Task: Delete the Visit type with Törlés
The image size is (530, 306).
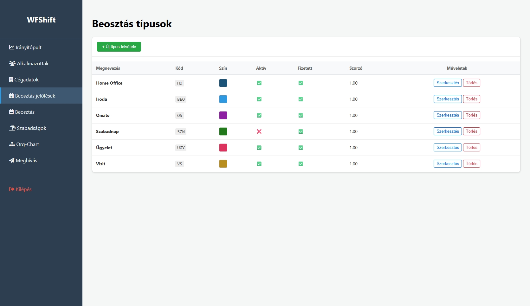Action: click(471, 164)
